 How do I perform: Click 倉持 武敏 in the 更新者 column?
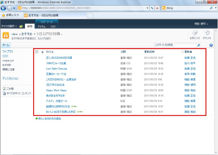click(x=190, y=74)
